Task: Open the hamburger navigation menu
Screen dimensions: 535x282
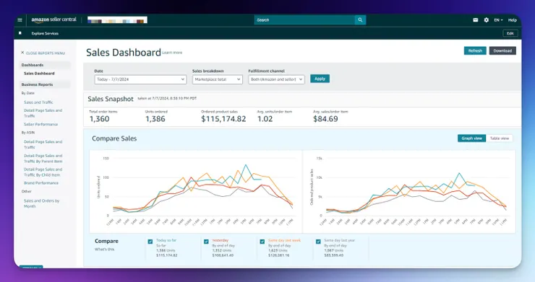Action: 20,20
